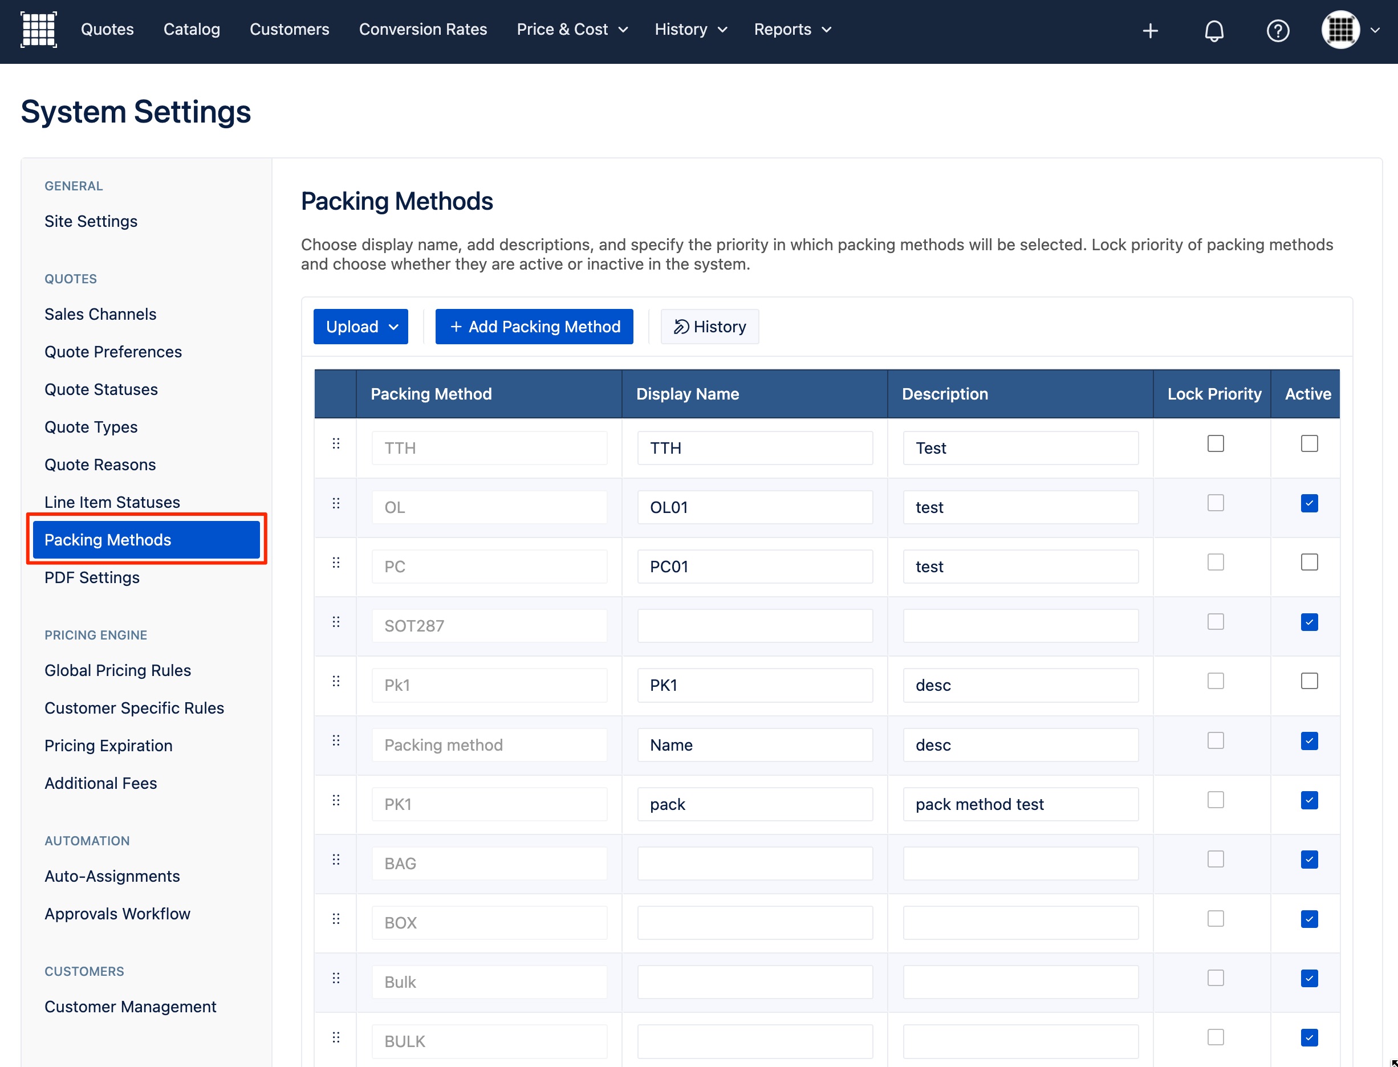Viewport: 1398px width, 1067px height.
Task: Click the app grid logo icon
Action: (39, 29)
